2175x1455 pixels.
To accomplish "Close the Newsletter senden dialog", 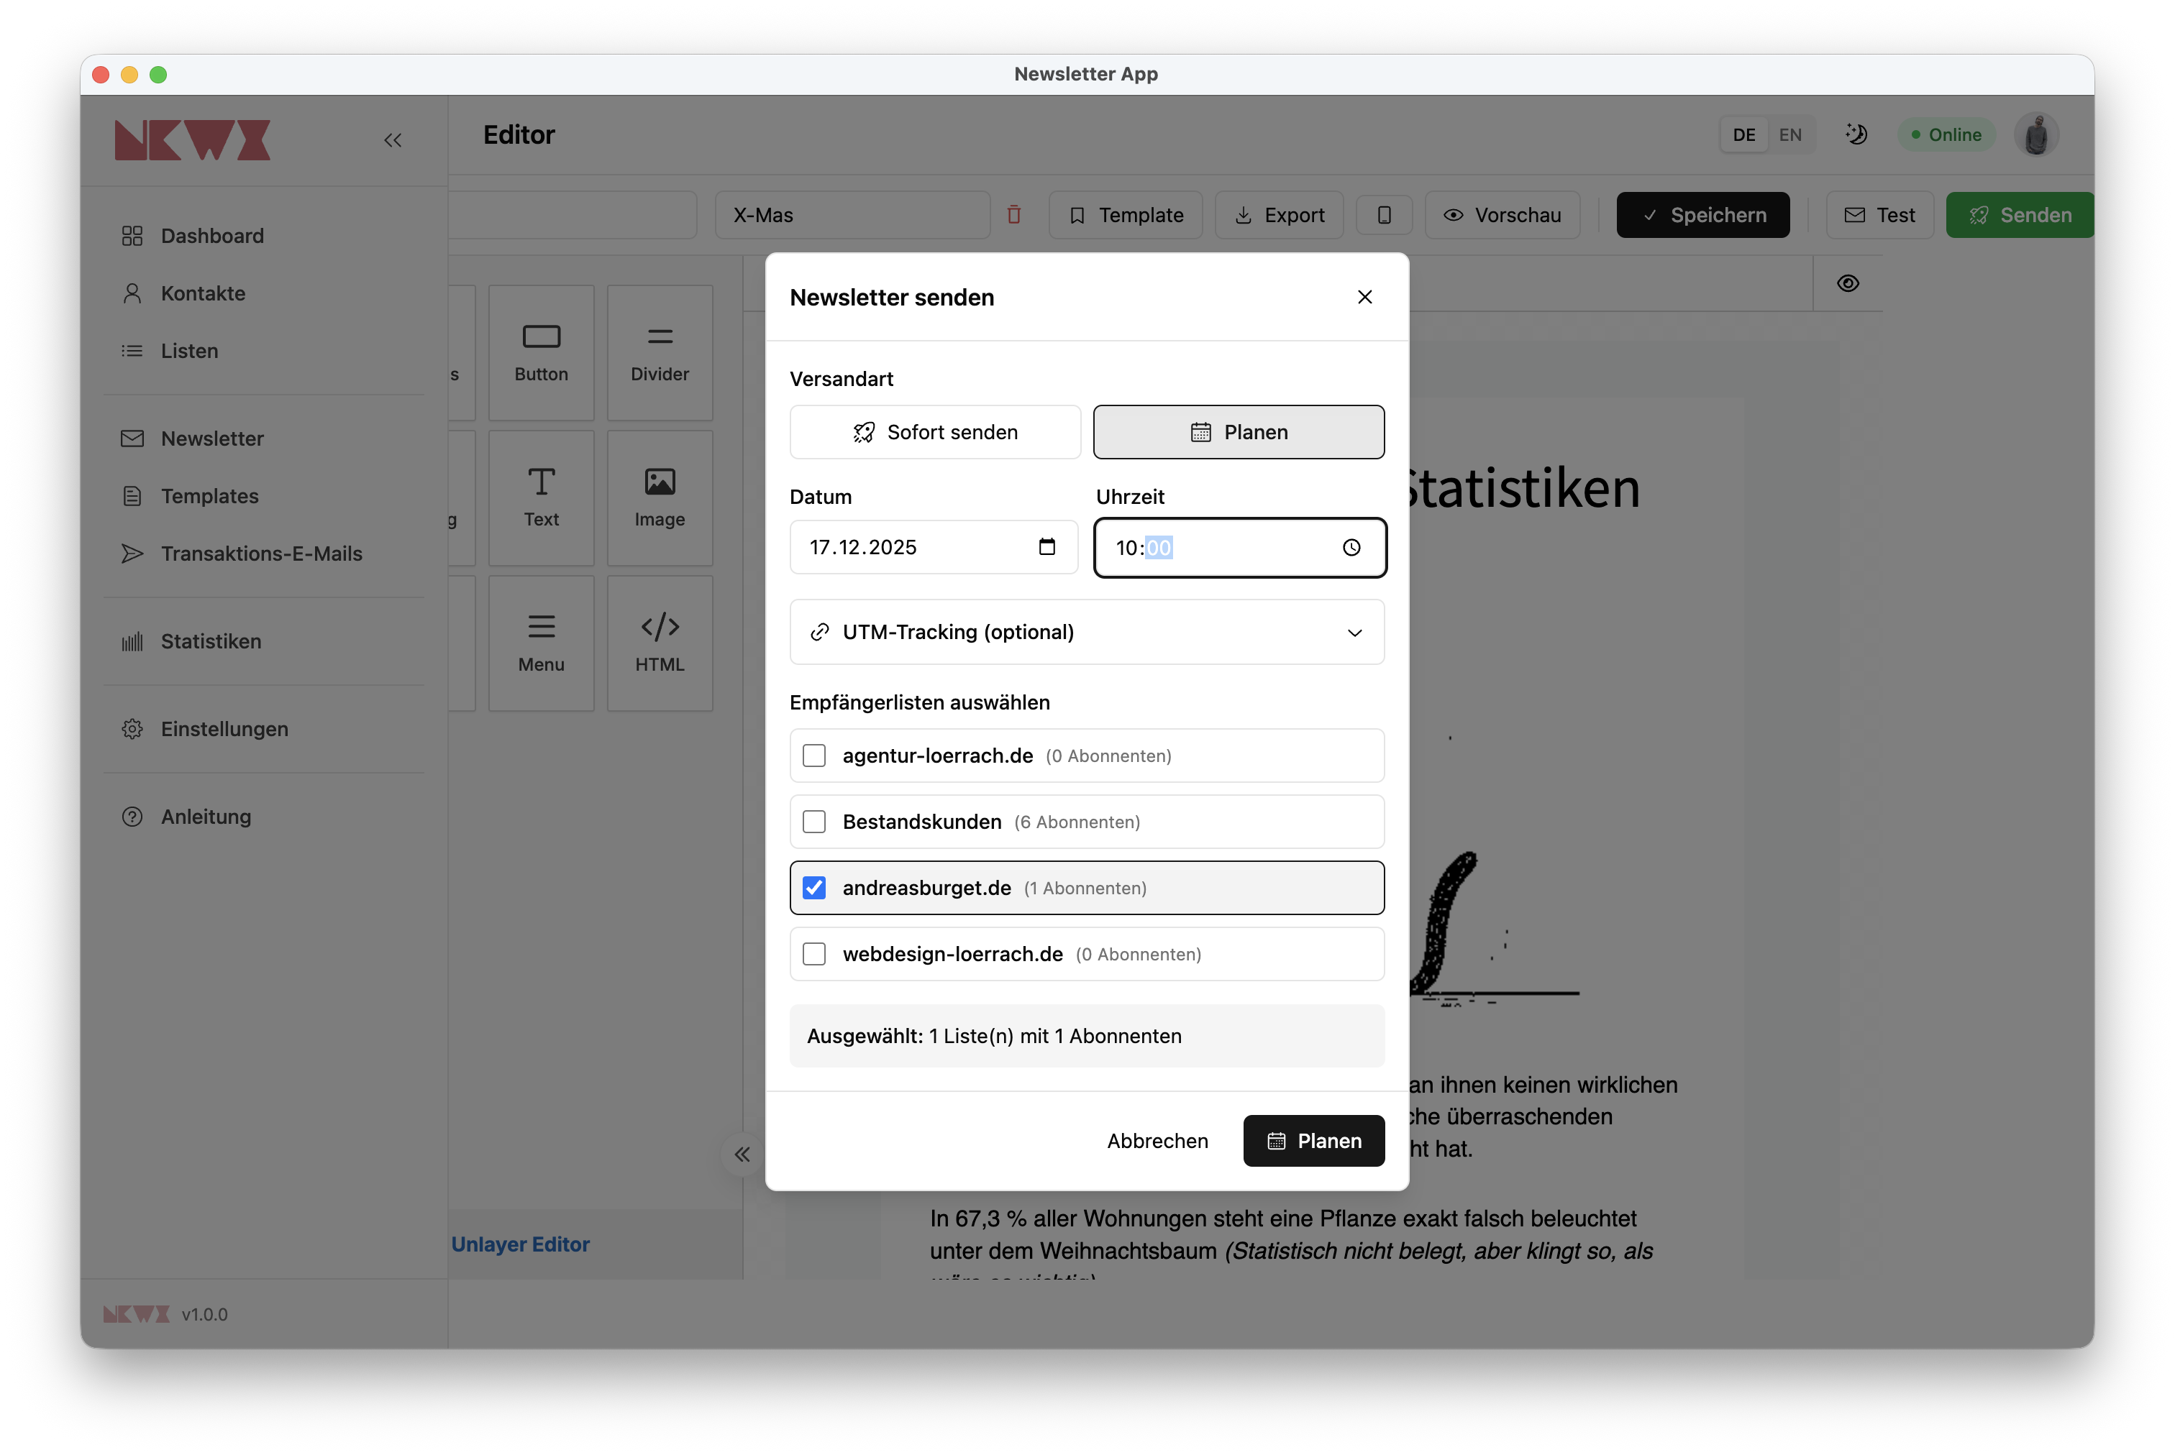I will [x=1364, y=297].
